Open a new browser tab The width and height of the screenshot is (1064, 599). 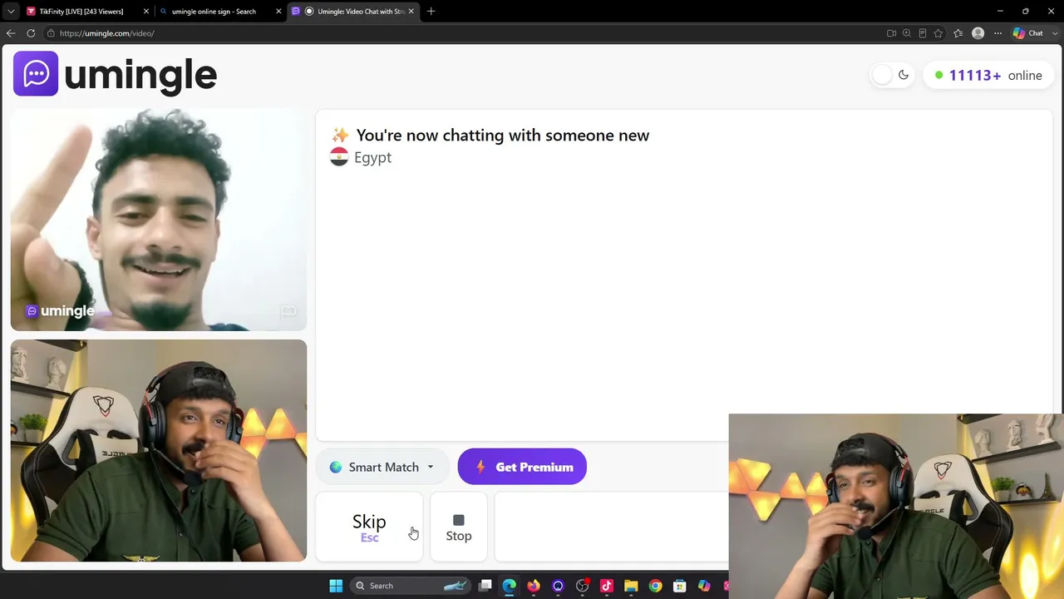431,12
